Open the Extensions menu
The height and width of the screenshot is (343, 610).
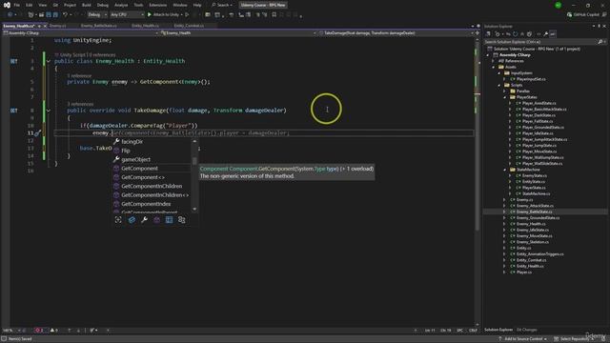pyautogui.click(x=157, y=5)
